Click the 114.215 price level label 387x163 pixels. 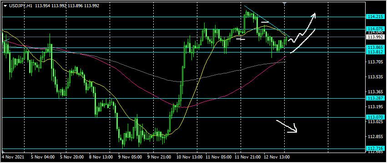[x=375, y=17]
